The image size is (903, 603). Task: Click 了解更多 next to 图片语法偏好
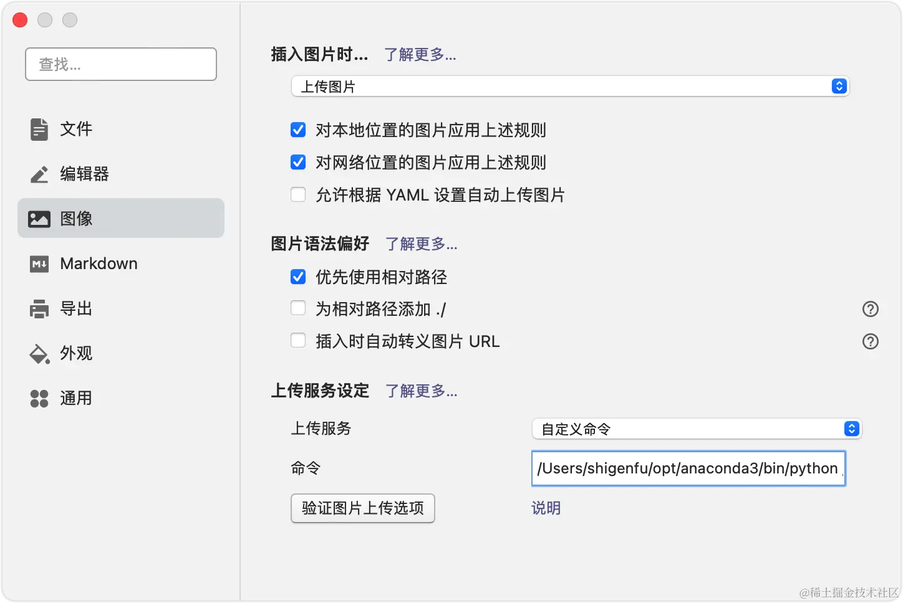[421, 244]
